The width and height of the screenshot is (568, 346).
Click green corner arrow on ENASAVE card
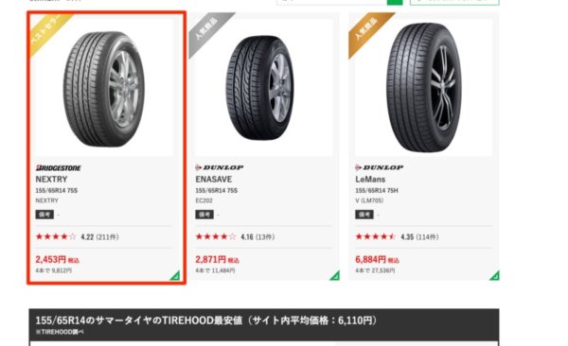(x=335, y=276)
